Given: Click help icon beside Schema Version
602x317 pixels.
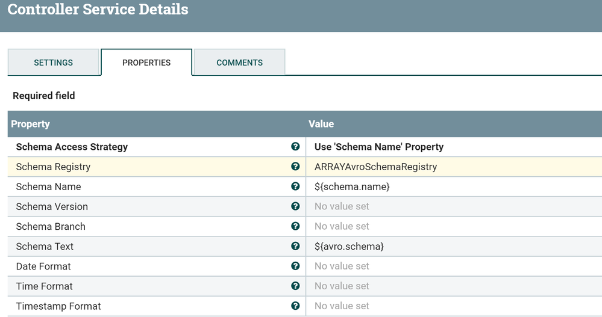Looking at the screenshot, I should coord(295,206).
